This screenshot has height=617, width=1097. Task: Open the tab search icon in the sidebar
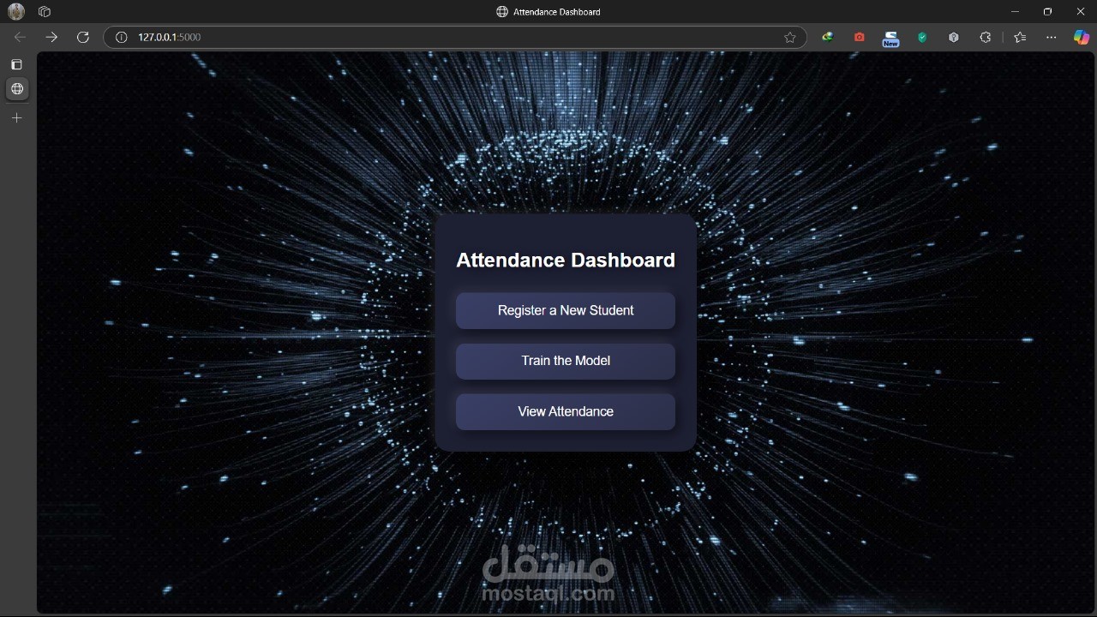pos(17,64)
